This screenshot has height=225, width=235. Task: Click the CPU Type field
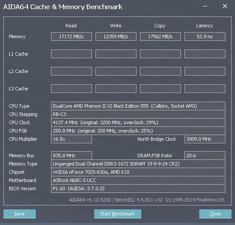(x=138, y=106)
